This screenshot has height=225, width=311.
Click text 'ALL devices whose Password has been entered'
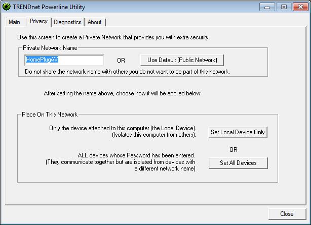pos(136,155)
